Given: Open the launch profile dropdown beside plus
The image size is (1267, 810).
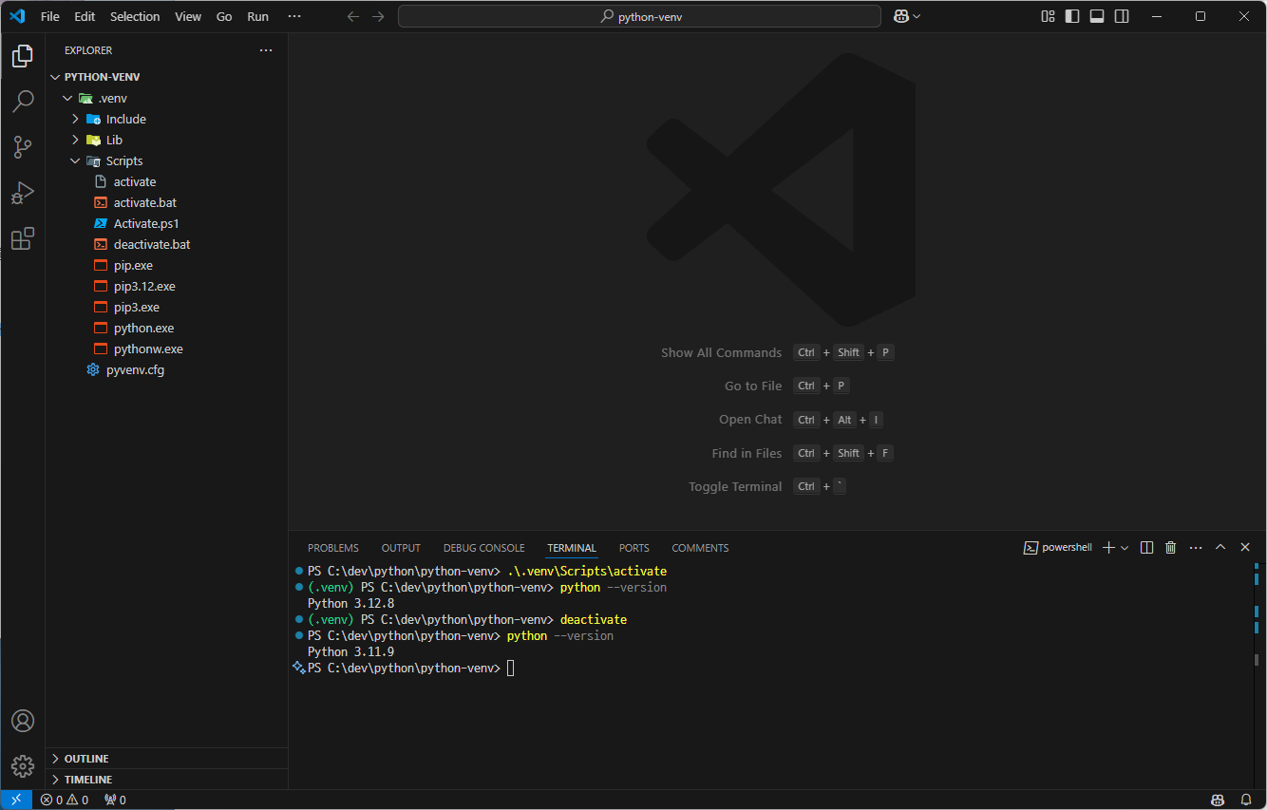Looking at the screenshot, I should 1125,548.
